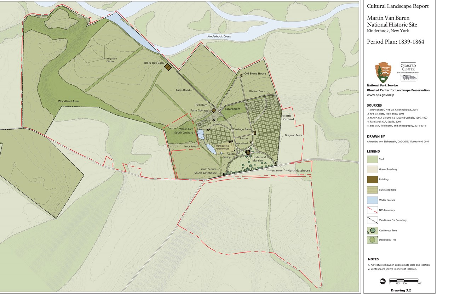Click the Deciduous Tree legend symbol

372,240
